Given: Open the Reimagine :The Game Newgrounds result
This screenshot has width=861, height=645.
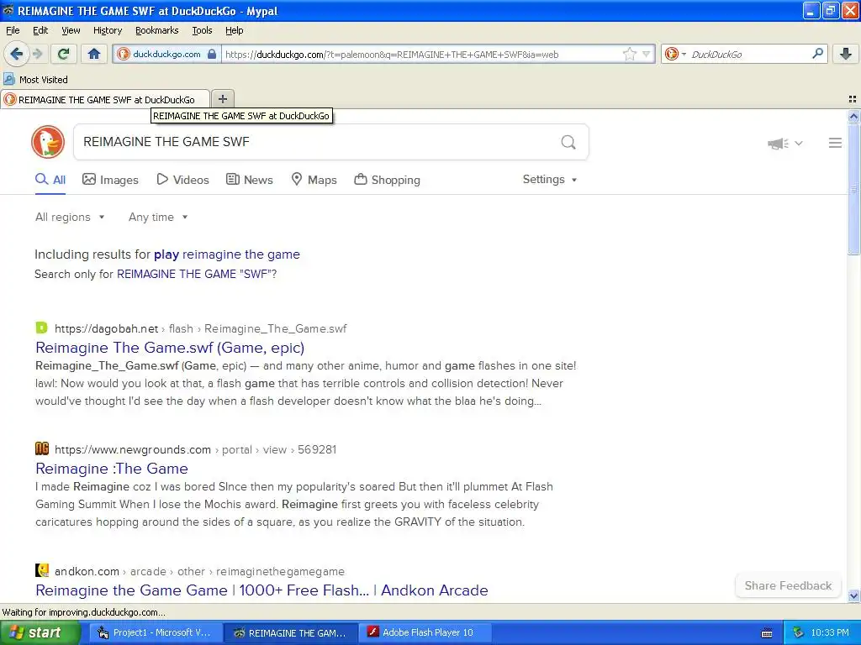Looking at the screenshot, I should coord(112,469).
